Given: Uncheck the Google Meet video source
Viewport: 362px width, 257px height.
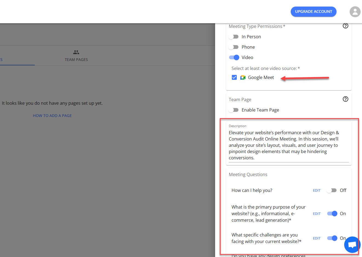Looking at the screenshot, I should pos(234,77).
